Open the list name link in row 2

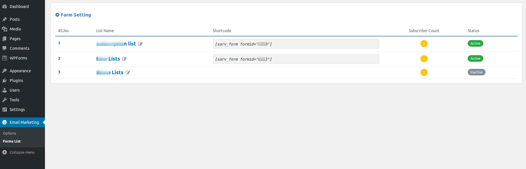108,59
